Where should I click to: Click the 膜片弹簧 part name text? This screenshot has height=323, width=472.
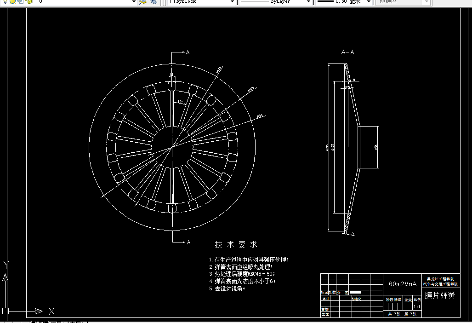coord(440,295)
